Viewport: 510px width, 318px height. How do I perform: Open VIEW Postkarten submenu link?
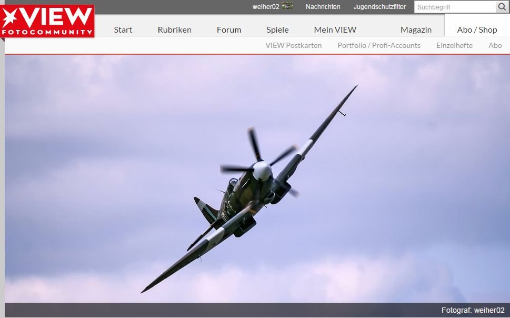click(293, 45)
